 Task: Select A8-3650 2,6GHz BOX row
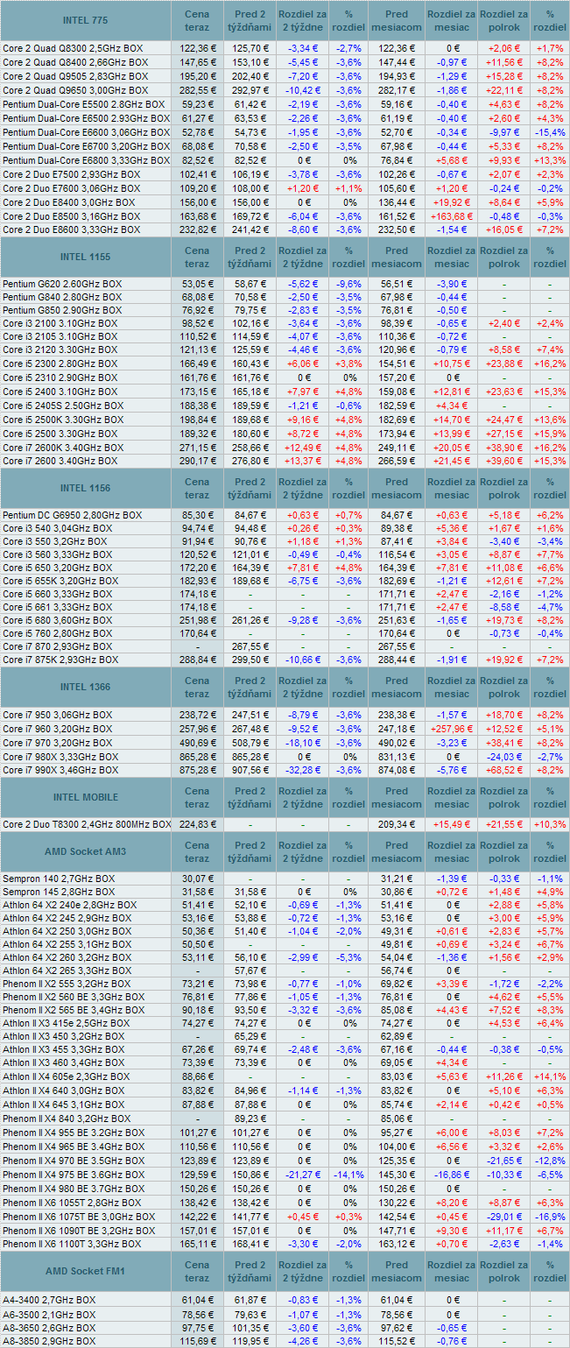[285, 1327]
